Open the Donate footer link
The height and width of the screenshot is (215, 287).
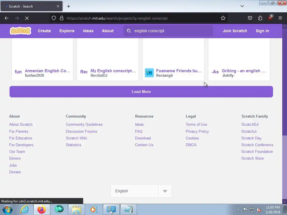[x=15, y=172]
